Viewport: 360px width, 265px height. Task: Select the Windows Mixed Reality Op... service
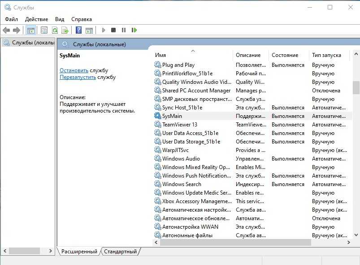[x=252, y=167]
